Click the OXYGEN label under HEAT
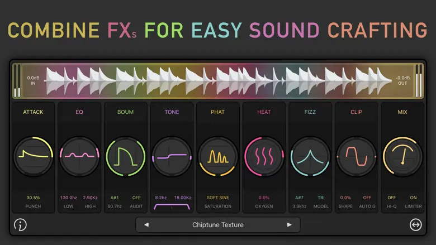Viewport: 436px width, 245px height. tap(264, 206)
